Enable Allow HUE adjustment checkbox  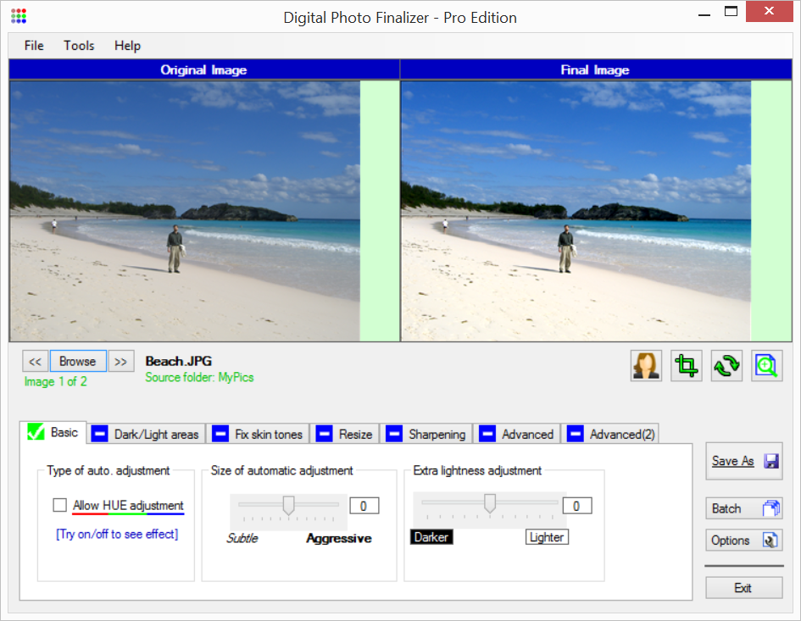click(x=59, y=505)
